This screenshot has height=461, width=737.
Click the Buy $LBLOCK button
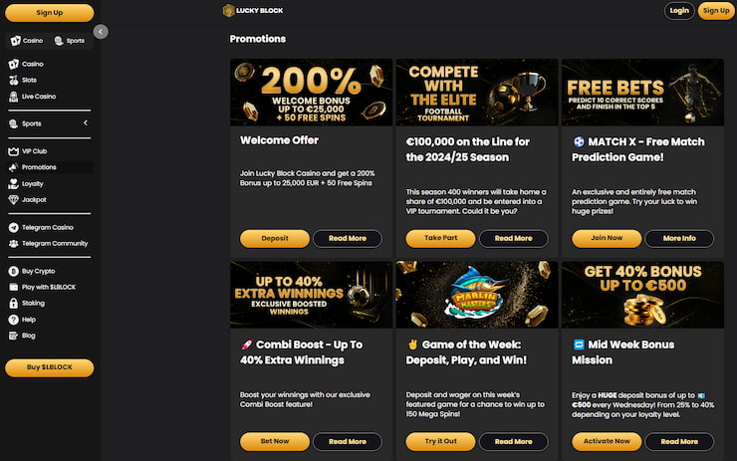50,367
